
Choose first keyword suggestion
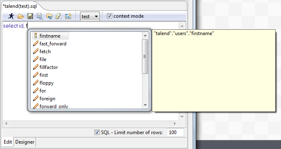pyautogui.click(x=44, y=75)
